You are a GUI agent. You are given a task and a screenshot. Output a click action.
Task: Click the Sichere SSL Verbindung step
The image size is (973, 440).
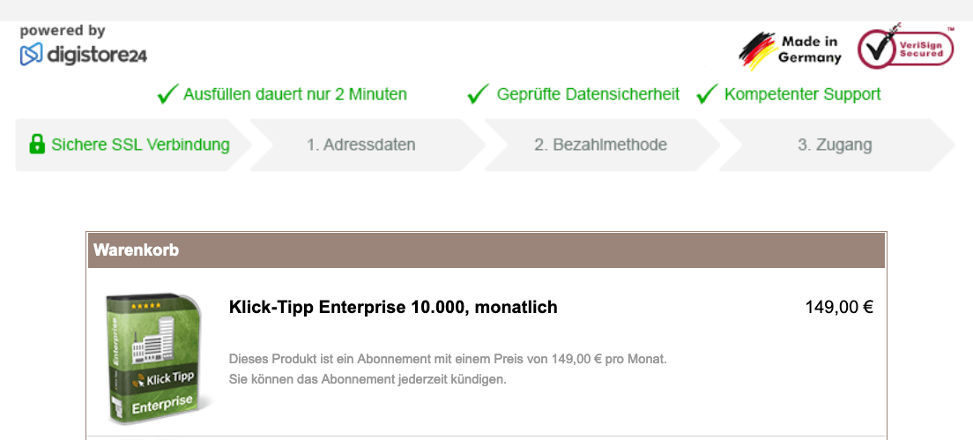(133, 145)
